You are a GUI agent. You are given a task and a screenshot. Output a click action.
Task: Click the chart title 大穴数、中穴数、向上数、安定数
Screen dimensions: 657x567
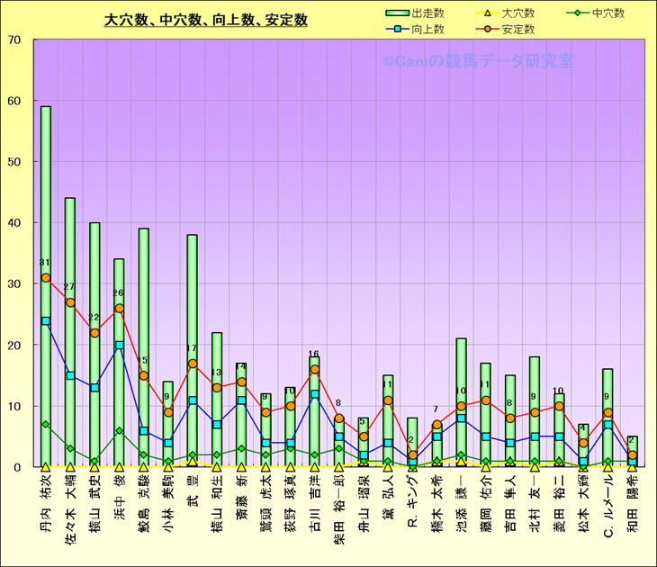[206, 19]
